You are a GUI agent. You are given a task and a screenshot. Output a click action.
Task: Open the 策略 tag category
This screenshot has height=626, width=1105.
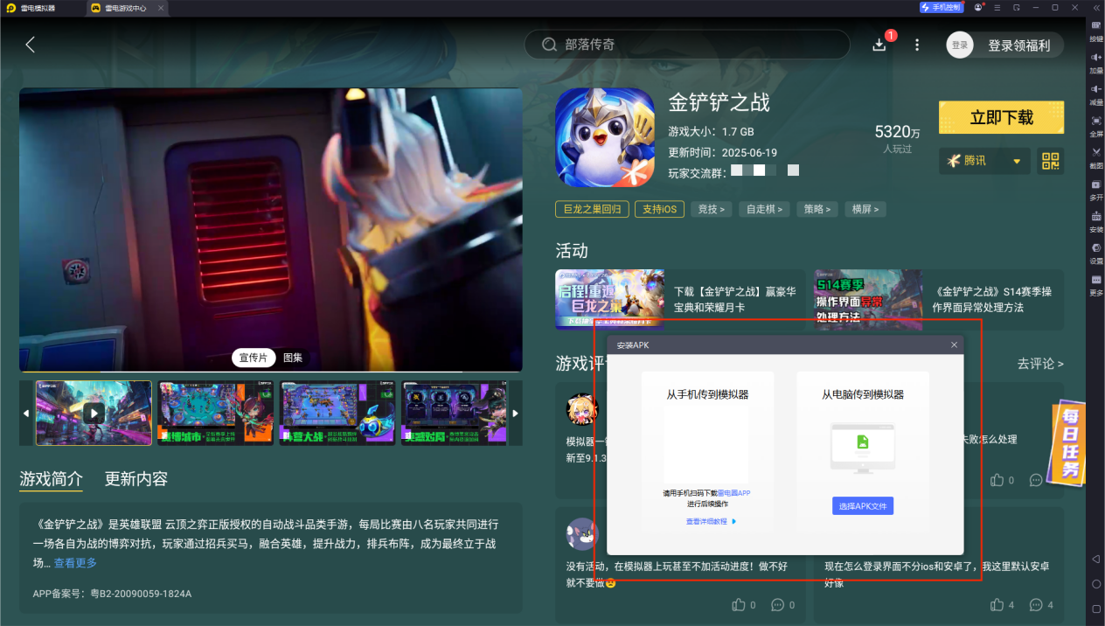817,209
